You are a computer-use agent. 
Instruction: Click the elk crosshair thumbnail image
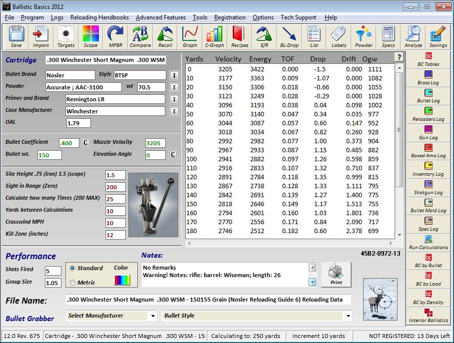(x=380, y=299)
